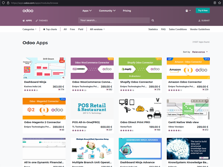Open the All versions dropdown

tap(97, 29)
